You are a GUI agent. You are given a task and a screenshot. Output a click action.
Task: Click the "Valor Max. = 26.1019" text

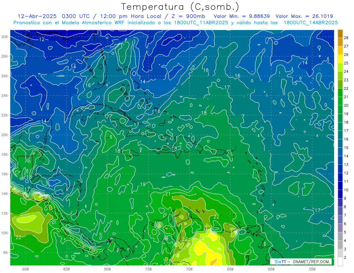[x=304, y=16]
